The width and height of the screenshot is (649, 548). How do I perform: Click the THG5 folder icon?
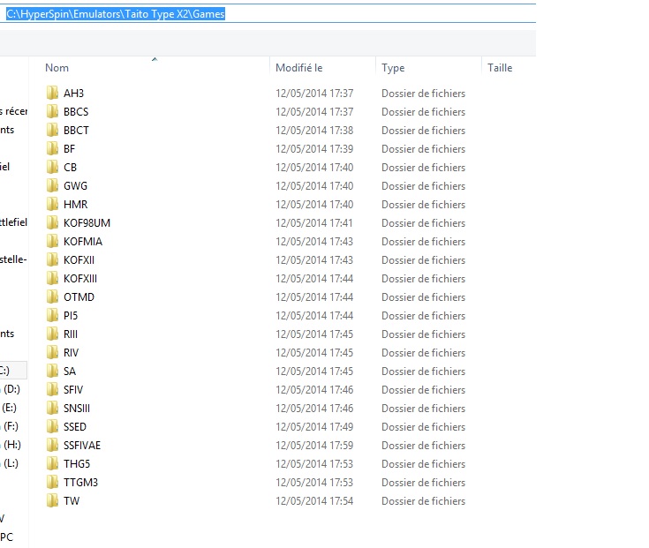[x=52, y=463]
